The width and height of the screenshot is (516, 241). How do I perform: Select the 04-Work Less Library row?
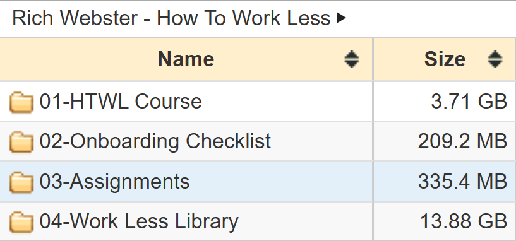pyautogui.click(x=258, y=221)
